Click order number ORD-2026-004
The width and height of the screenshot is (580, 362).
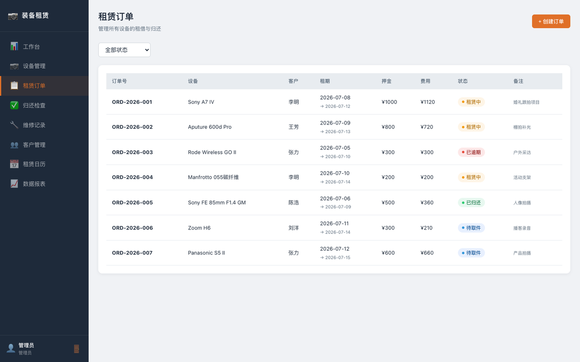pos(132,177)
